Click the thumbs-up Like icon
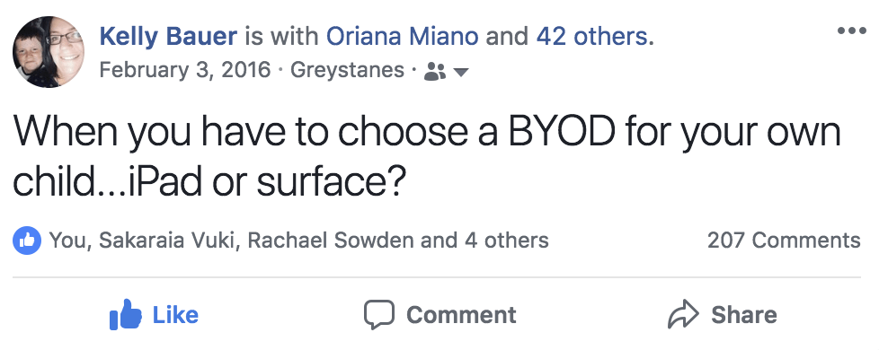Viewport: 879px width, 350px height. (x=125, y=313)
